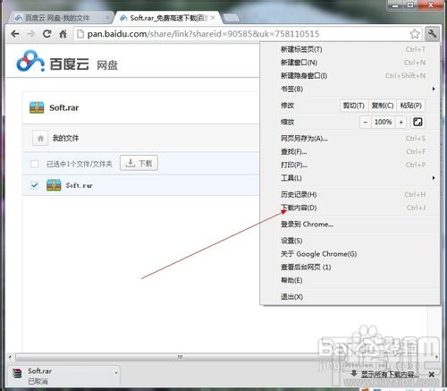Click the 粘贴(P) button
Screen dimensions: 447x391
coord(410,106)
